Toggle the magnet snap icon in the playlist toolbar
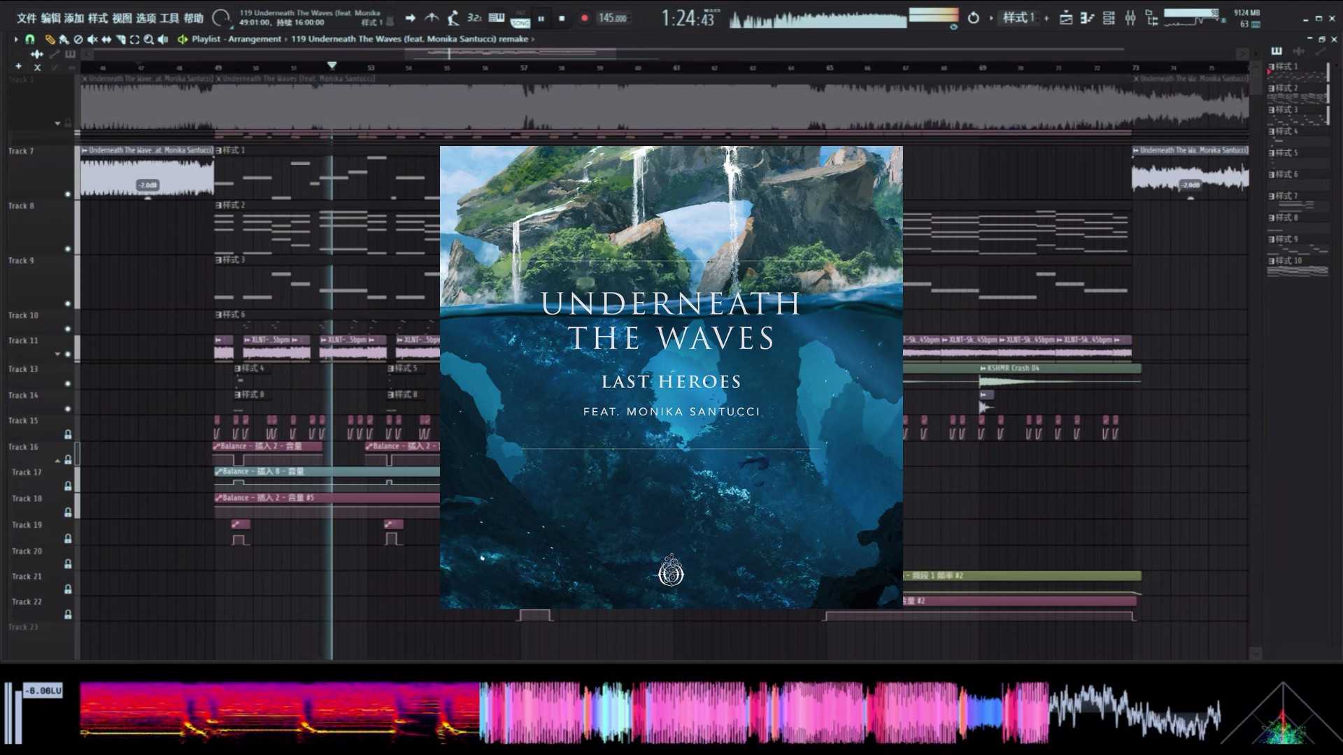1343x755 pixels. [29, 39]
